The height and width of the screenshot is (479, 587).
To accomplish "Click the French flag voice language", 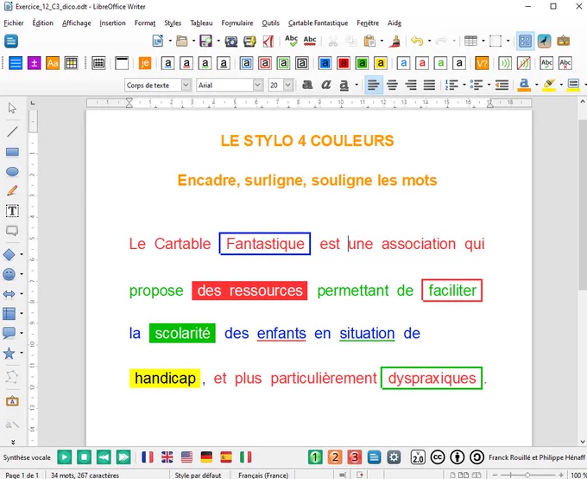I will point(148,457).
